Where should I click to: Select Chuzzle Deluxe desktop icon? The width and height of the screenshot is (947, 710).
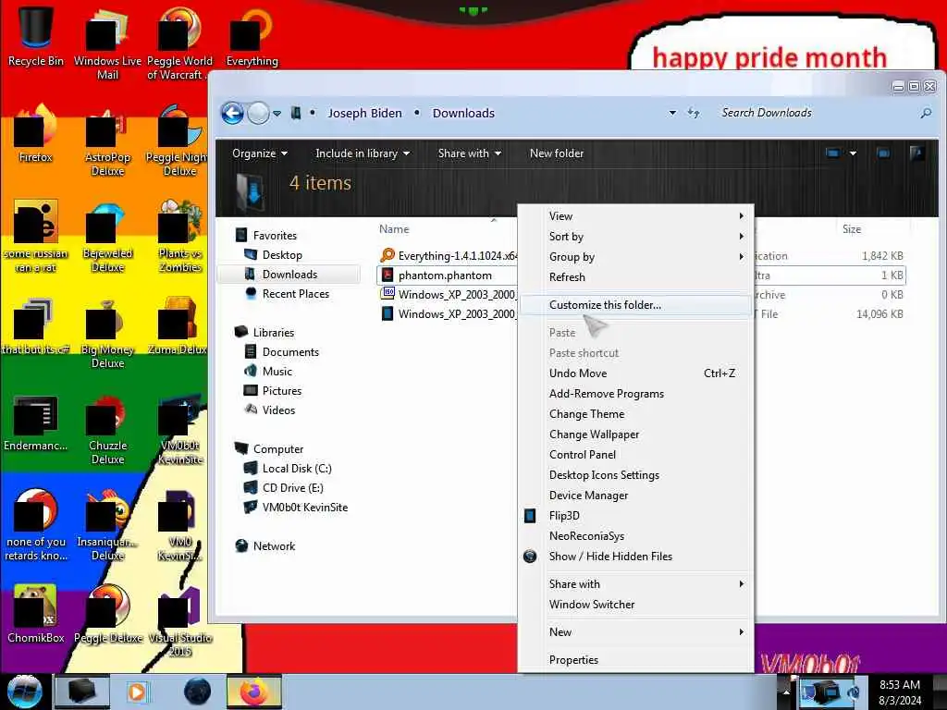[107, 429]
